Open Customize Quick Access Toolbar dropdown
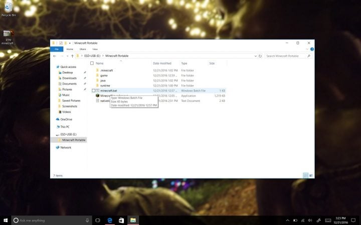This screenshot has height=225, width=361. [x=70, y=43]
